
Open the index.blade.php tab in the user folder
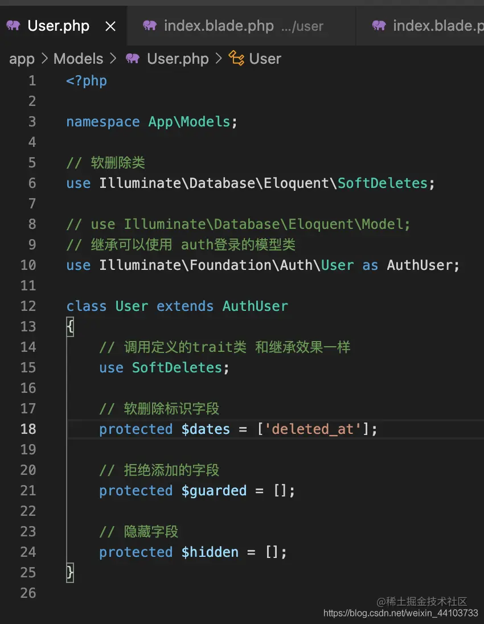pyautogui.click(x=241, y=26)
